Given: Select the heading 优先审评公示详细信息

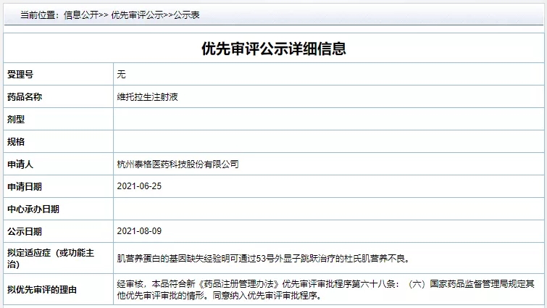Looking at the screenshot, I should 274,49.
